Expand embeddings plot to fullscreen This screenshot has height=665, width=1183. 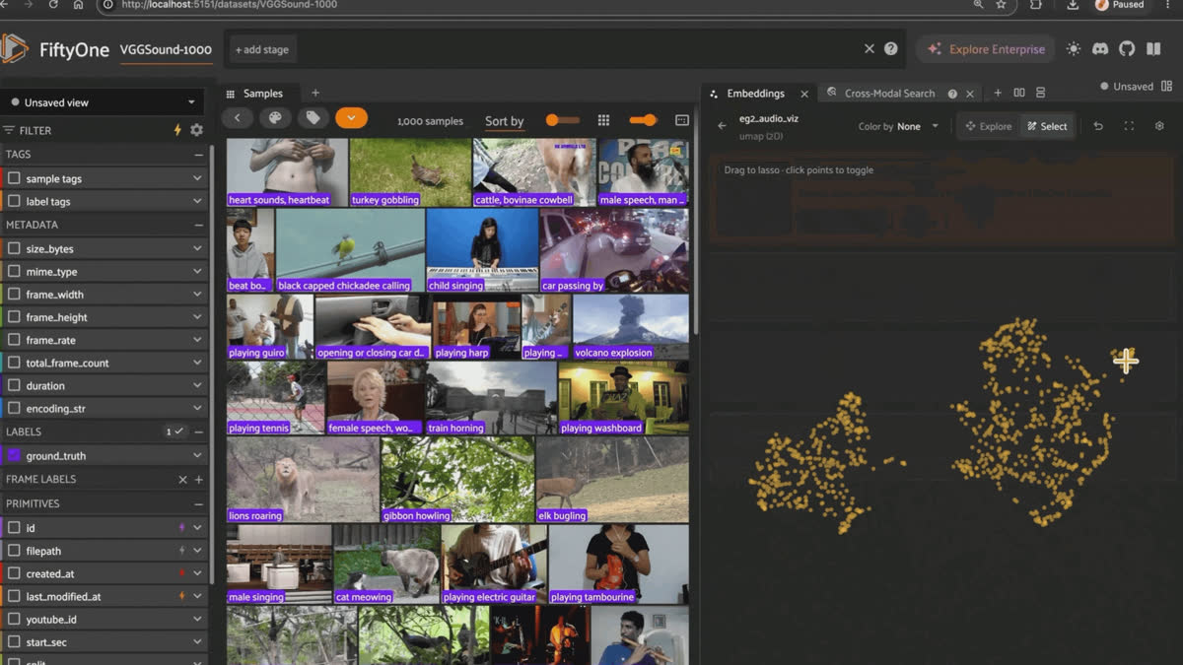tap(1129, 126)
